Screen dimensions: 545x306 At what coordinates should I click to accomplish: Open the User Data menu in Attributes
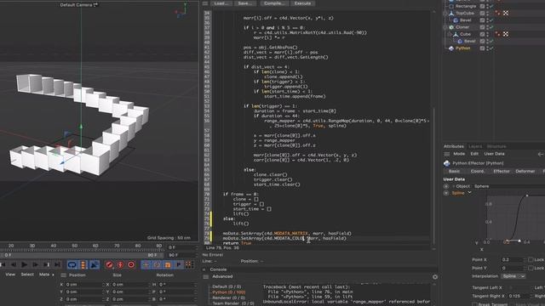pos(494,154)
